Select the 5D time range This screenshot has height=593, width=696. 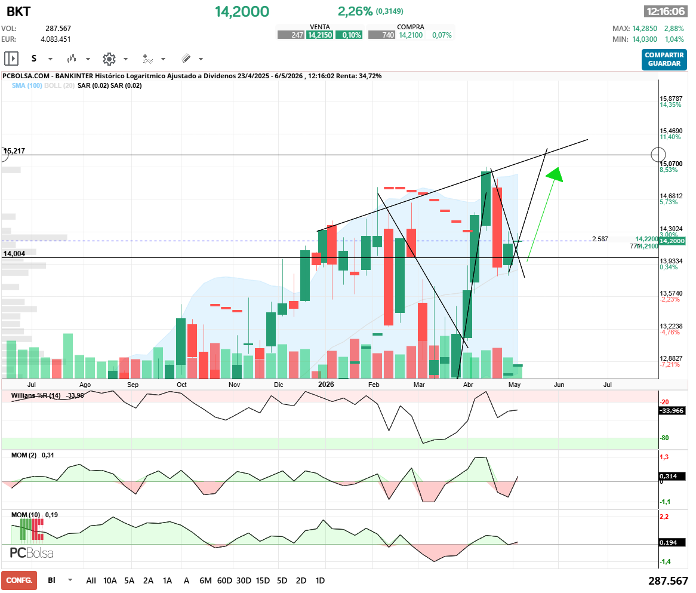282,580
